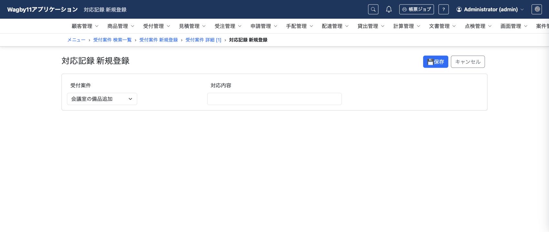Click the 保存 save button

435,62
